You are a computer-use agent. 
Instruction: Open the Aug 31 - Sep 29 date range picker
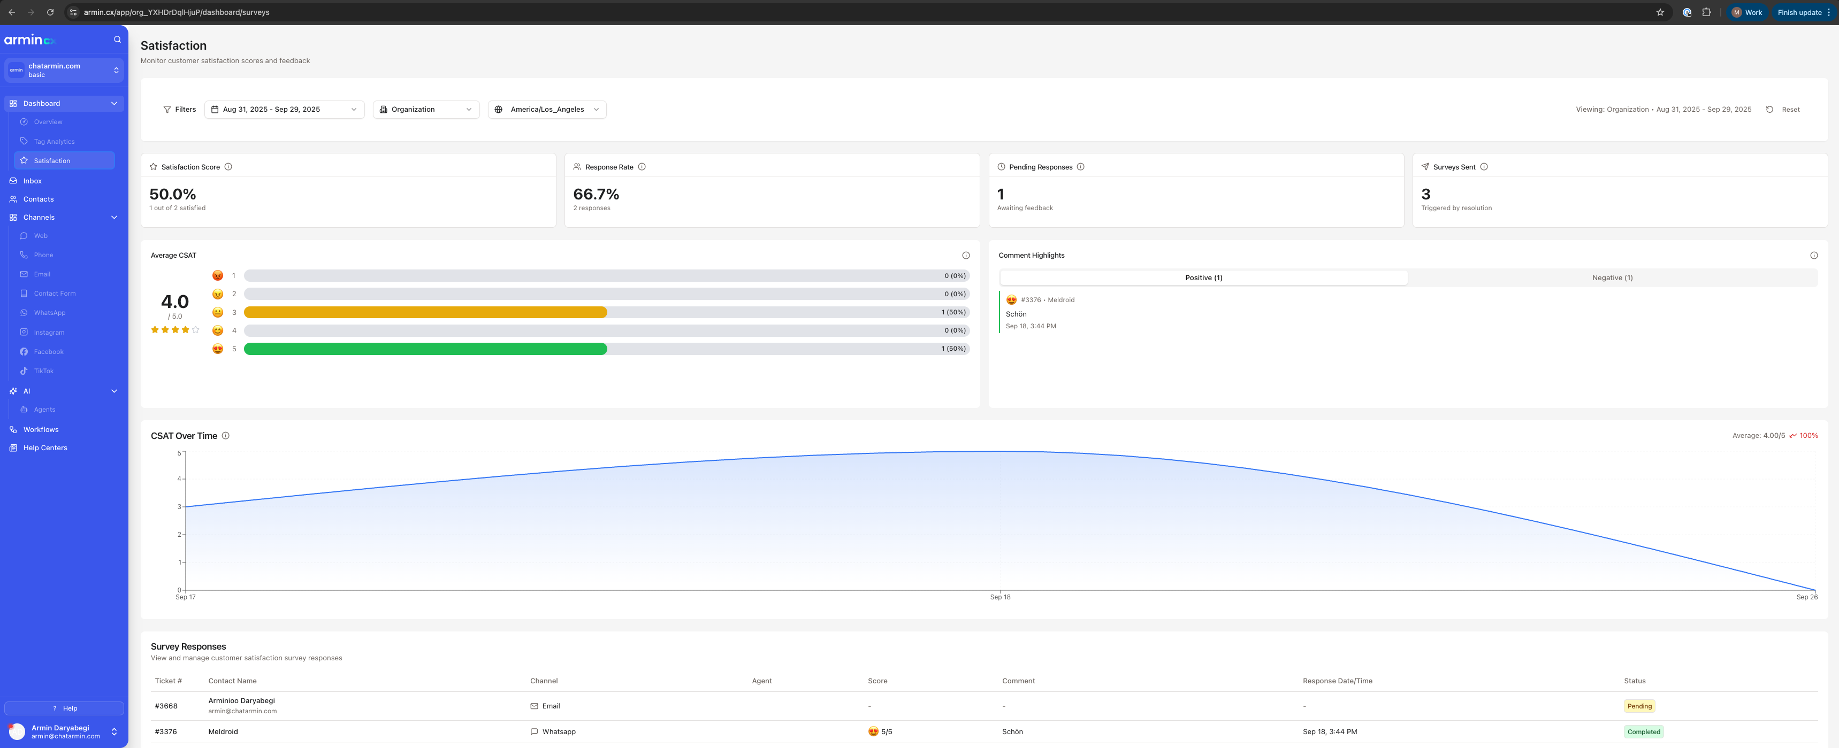click(x=284, y=109)
